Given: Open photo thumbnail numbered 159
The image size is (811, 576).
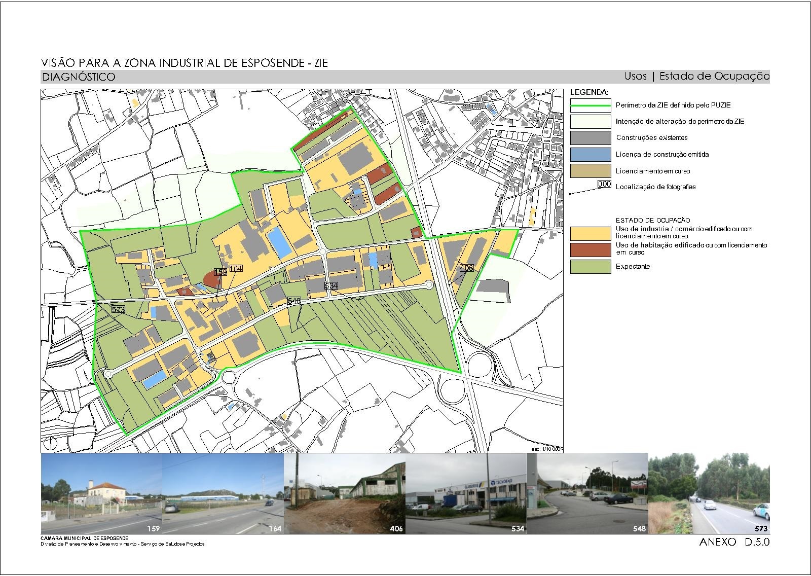Looking at the screenshot, I should click(101, 493).
